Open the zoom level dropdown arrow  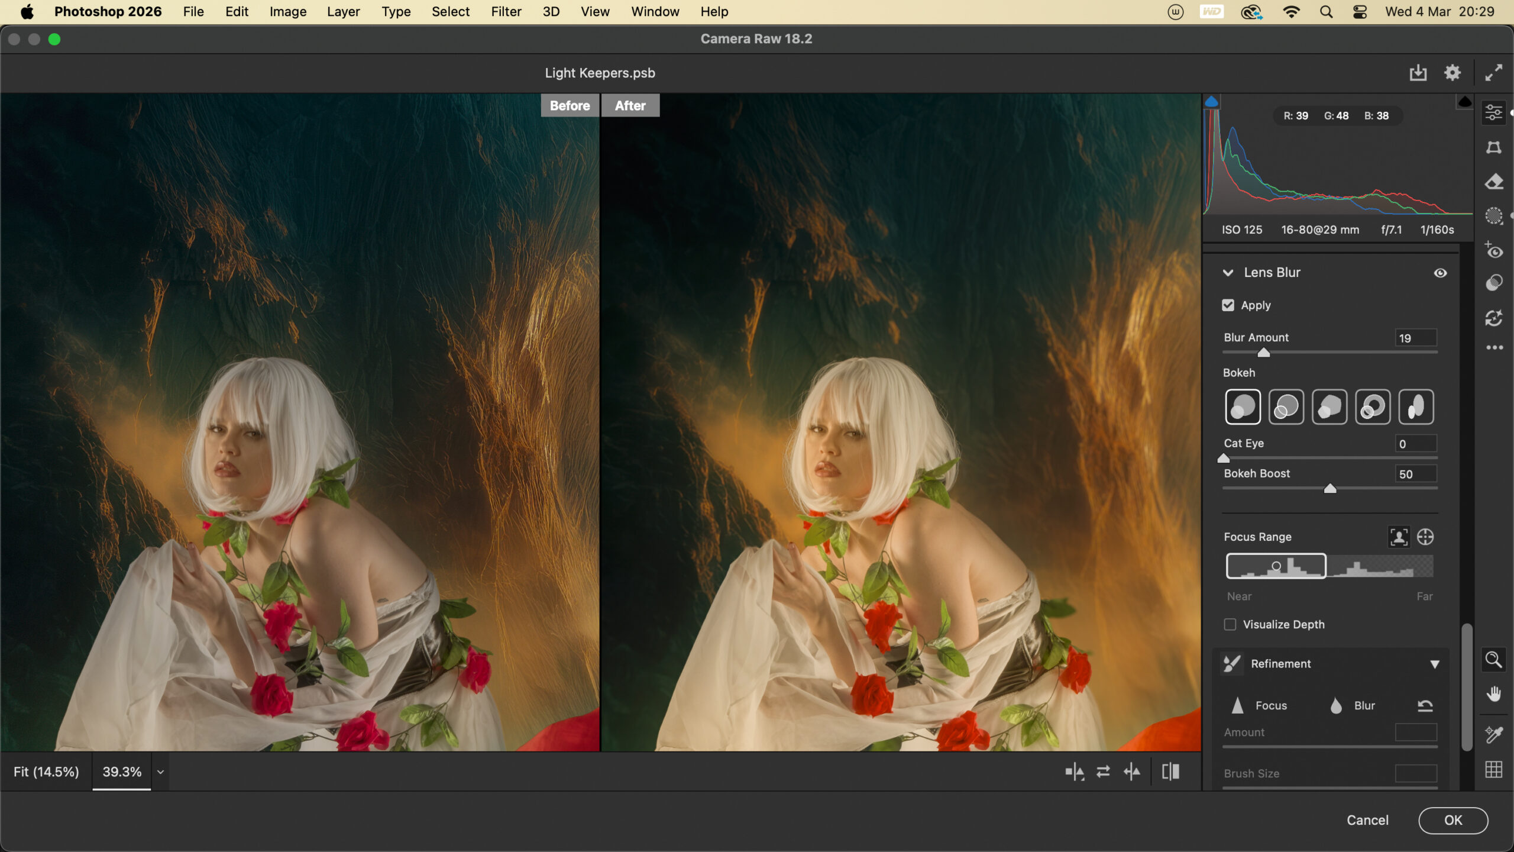pos(160,772)
